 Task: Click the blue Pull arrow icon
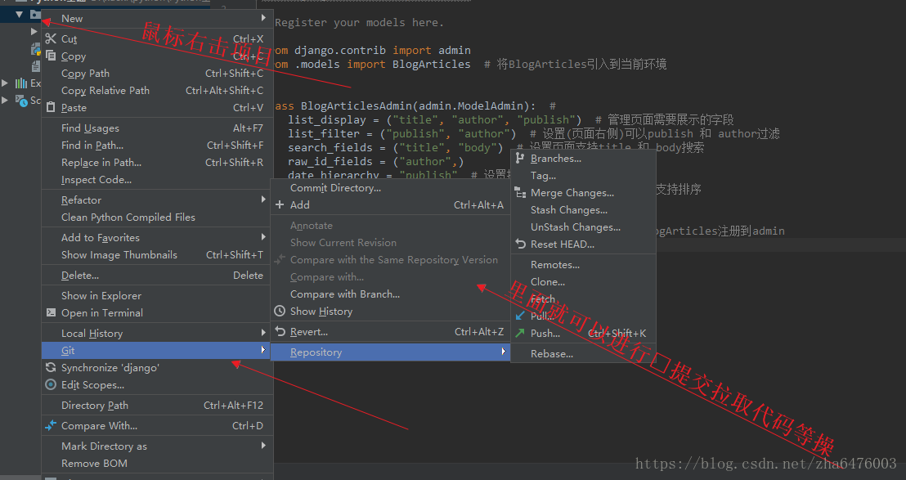(x=520, y=316)
